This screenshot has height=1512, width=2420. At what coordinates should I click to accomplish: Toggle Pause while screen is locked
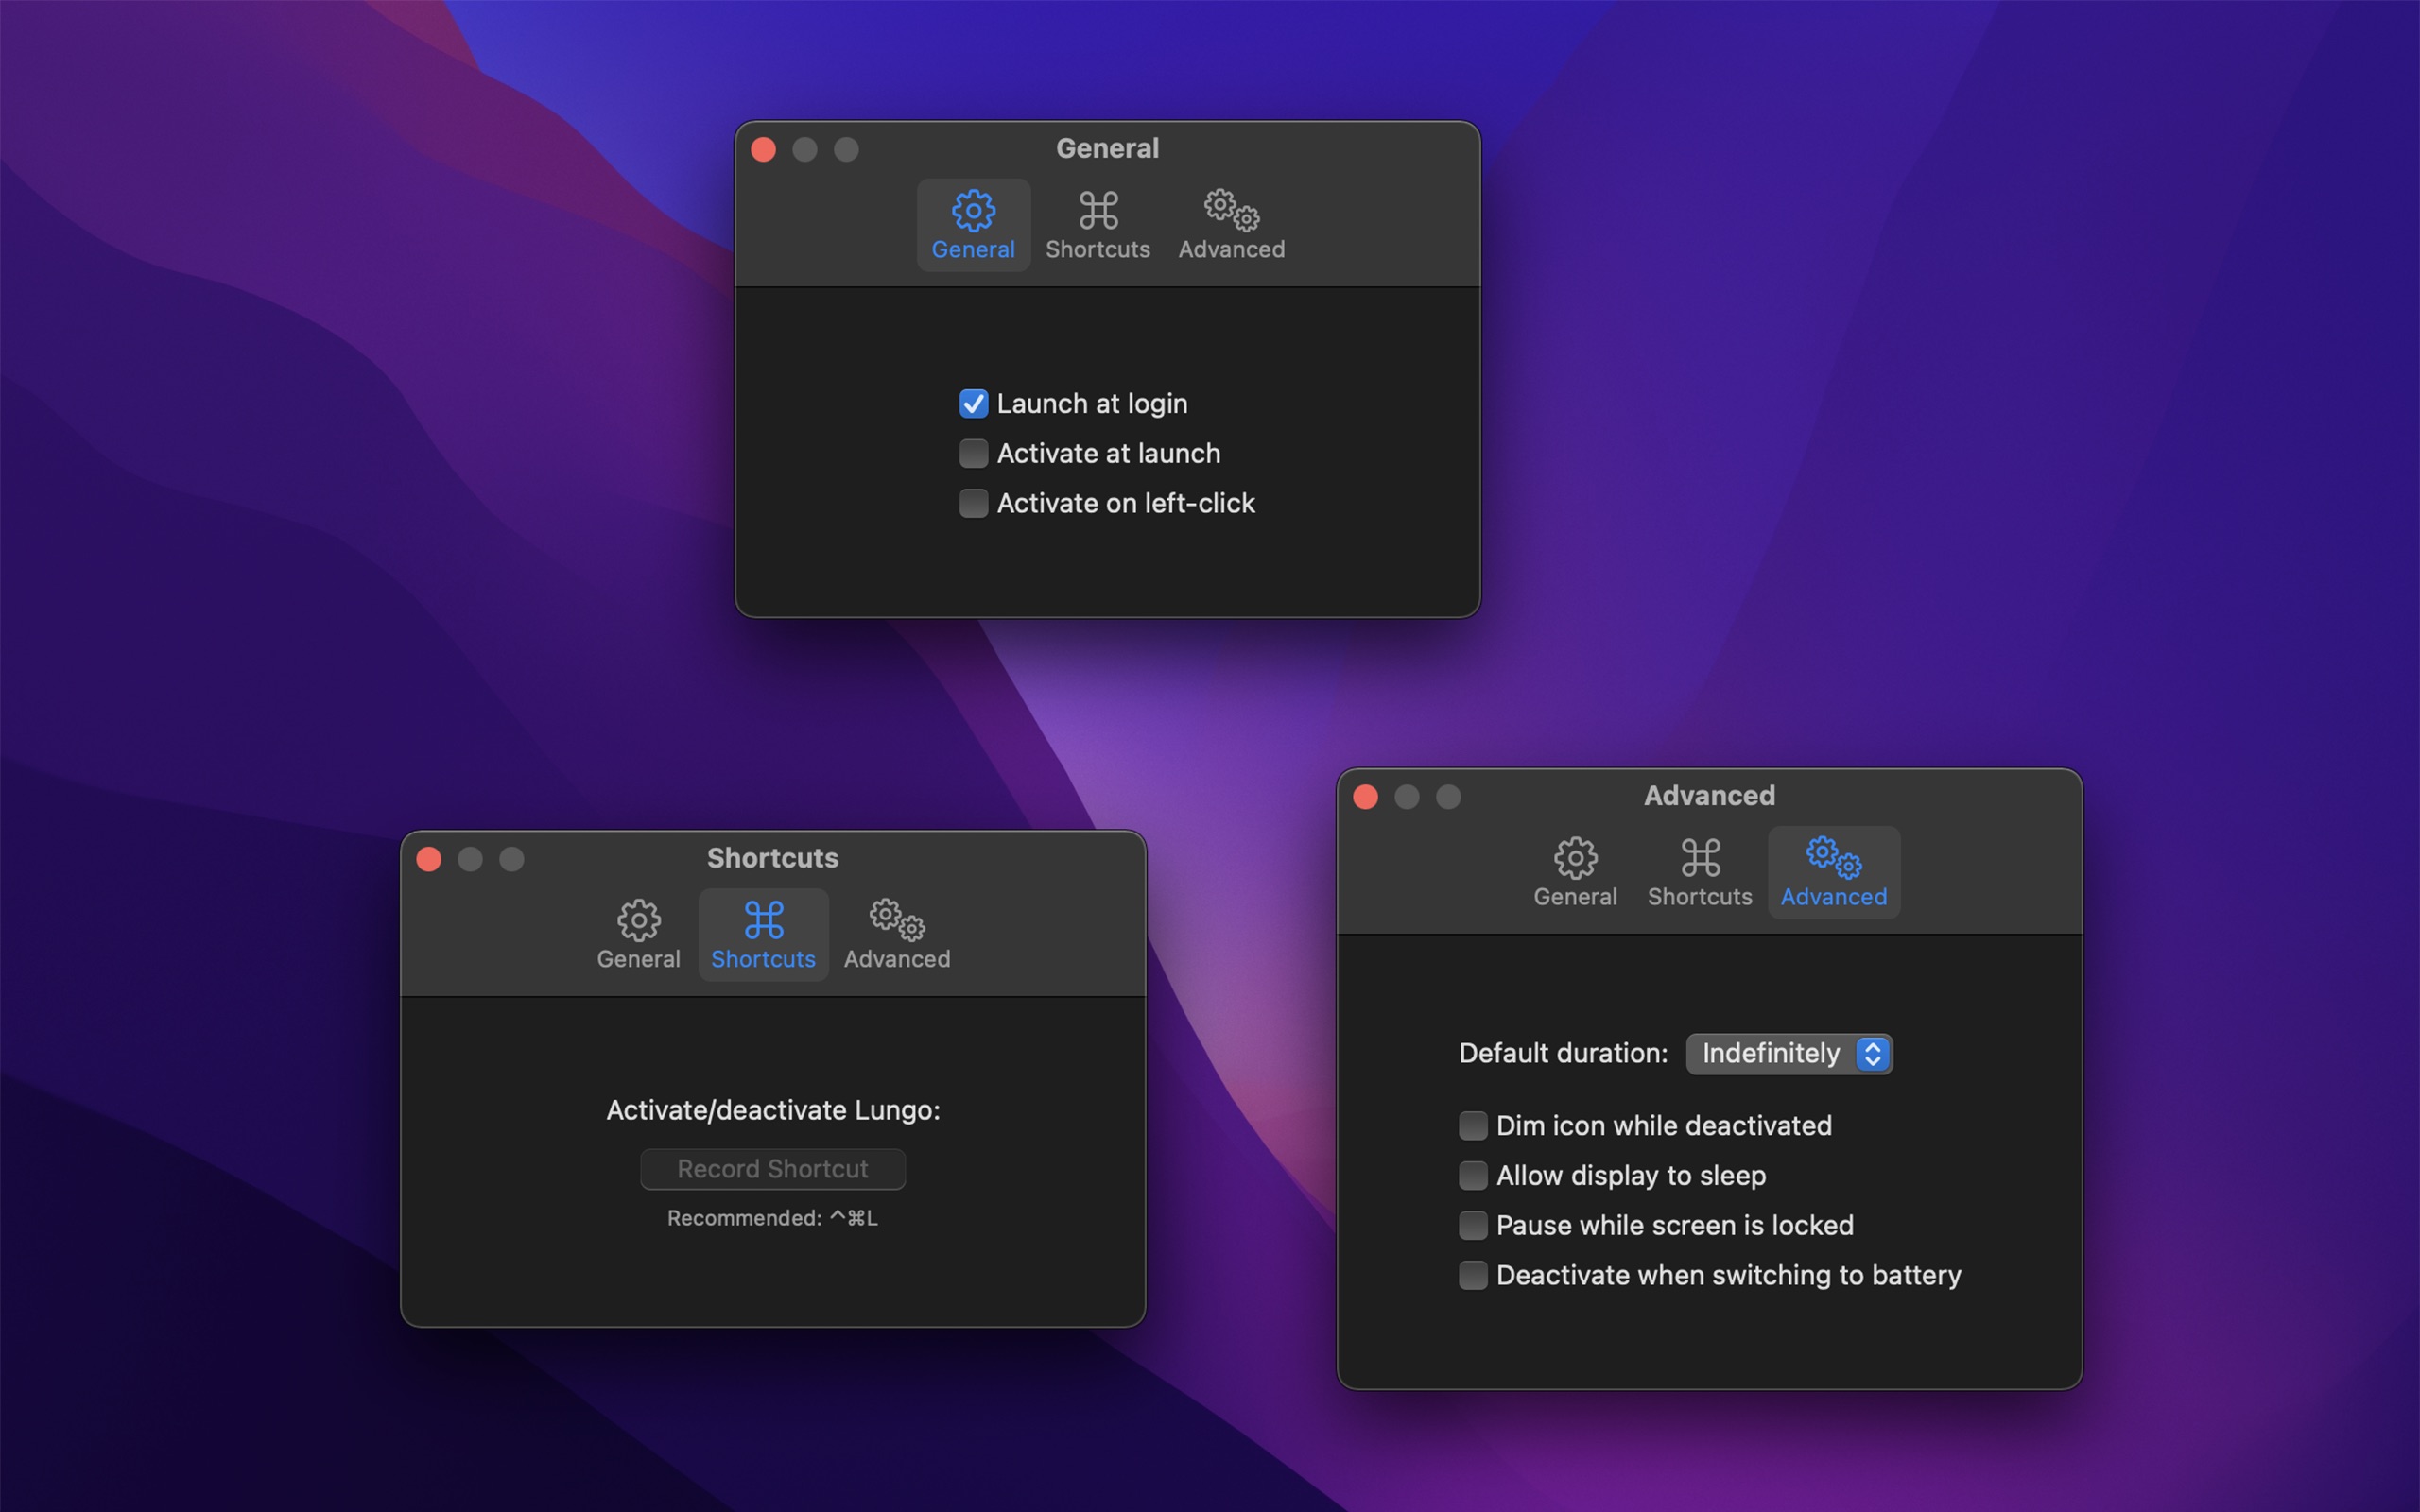pyautogui.click(x=1472, y=1225)
